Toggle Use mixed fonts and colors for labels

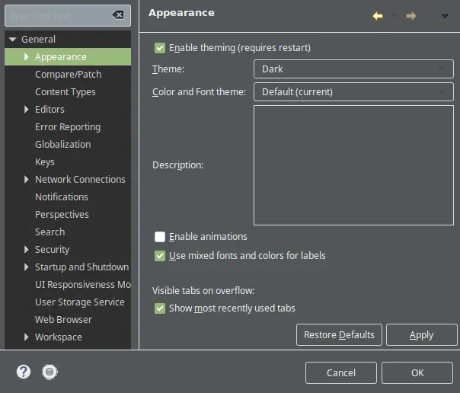click(x=160, y=256)
